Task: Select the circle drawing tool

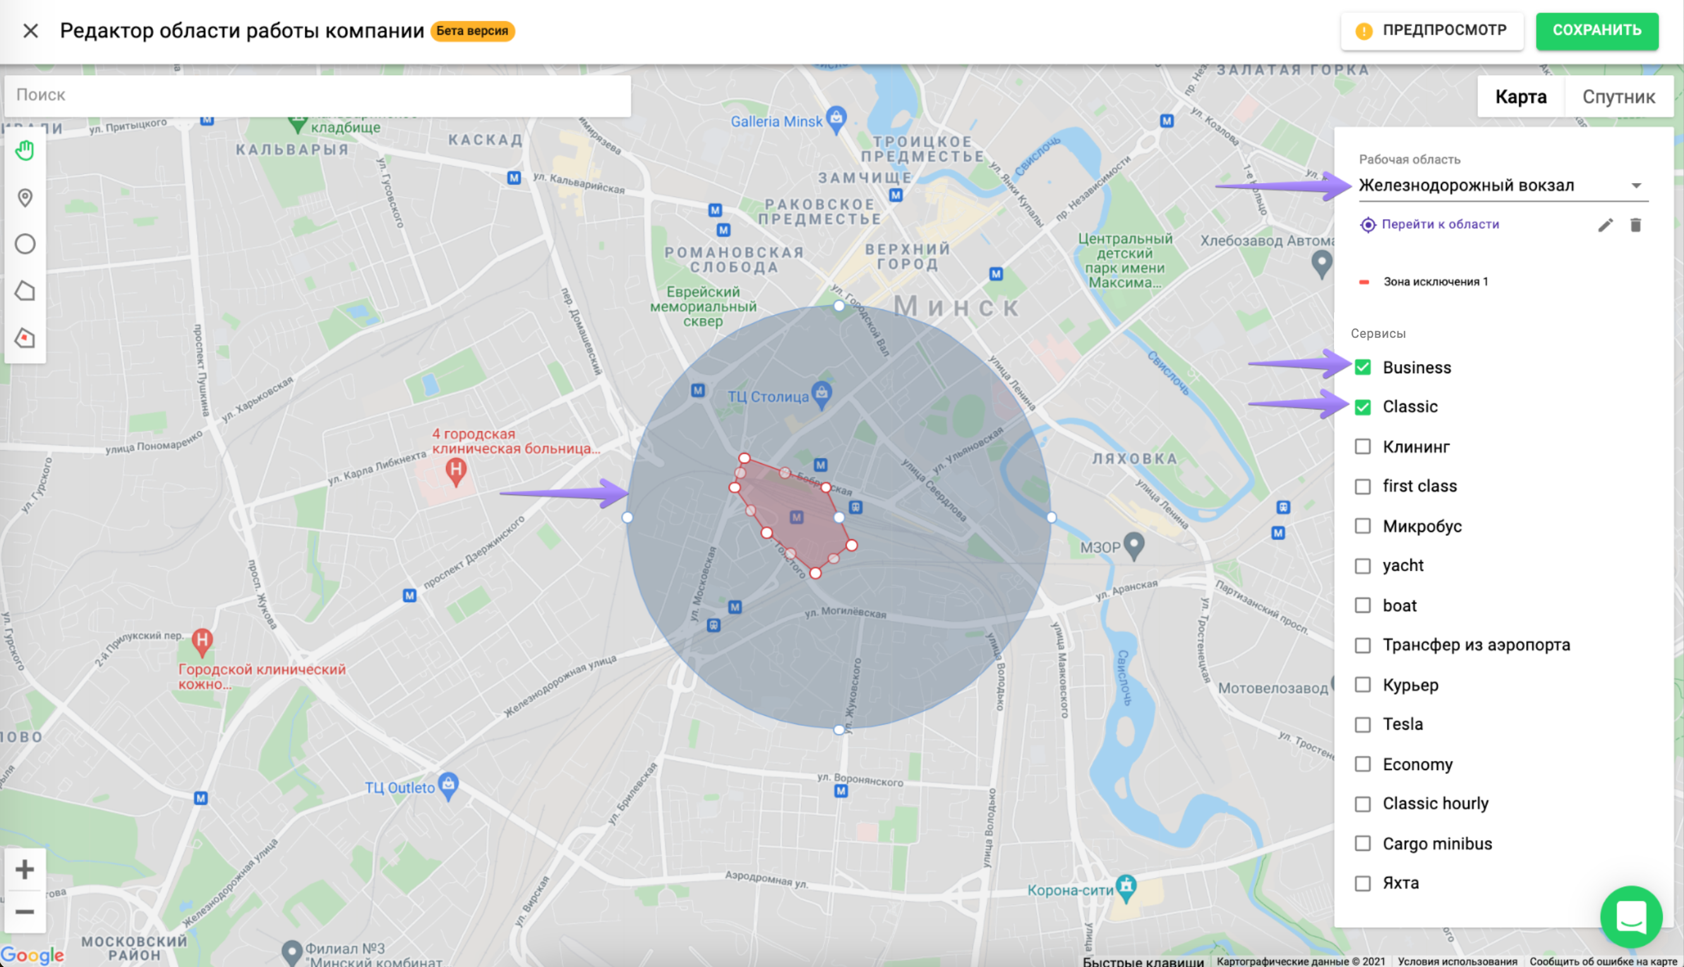Action: point(25,244)
